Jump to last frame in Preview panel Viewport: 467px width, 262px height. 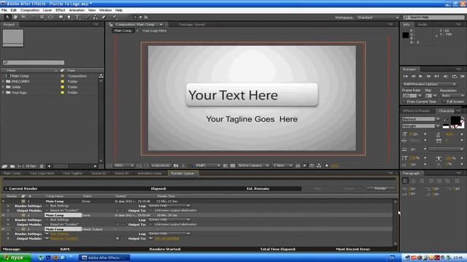436,76
